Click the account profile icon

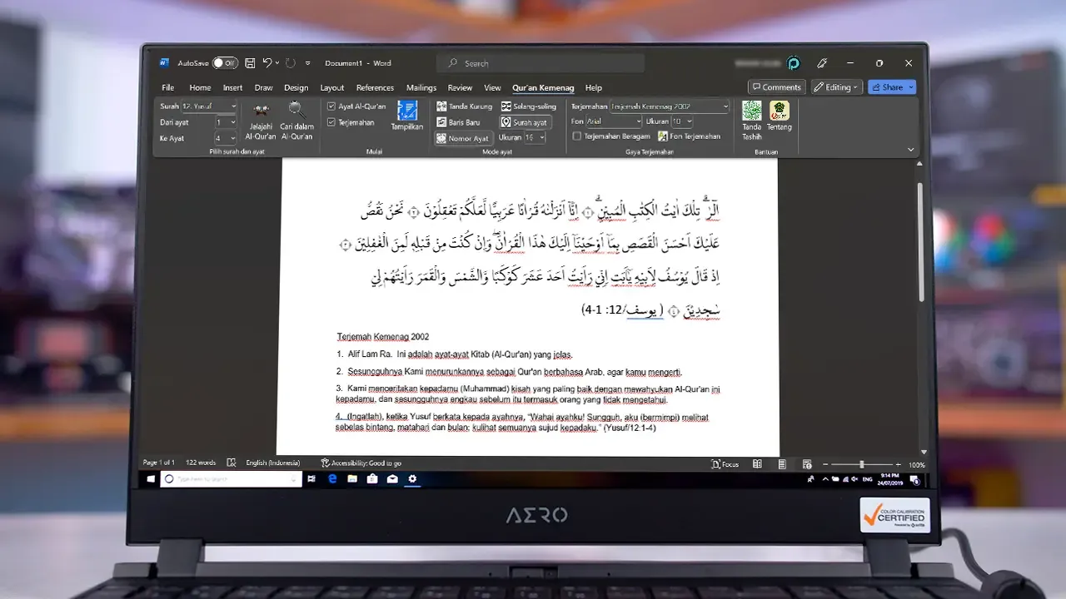[x=794, y=63]
